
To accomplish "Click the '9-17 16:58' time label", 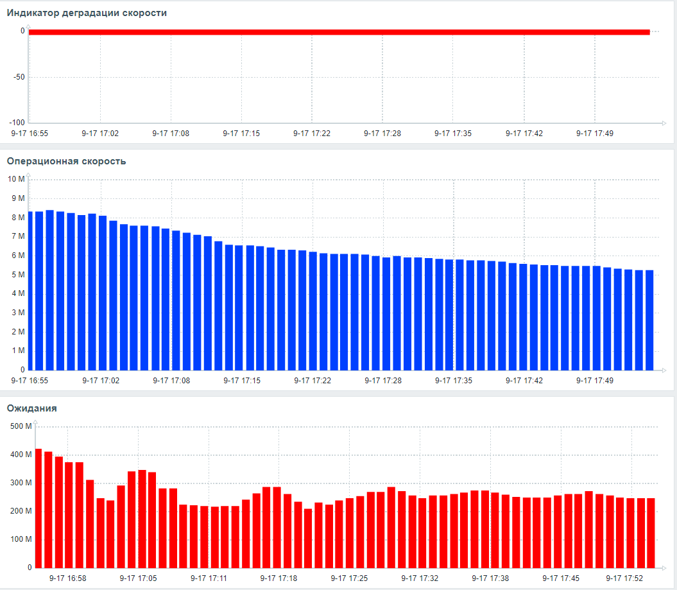I will click(x=67, y=578).
